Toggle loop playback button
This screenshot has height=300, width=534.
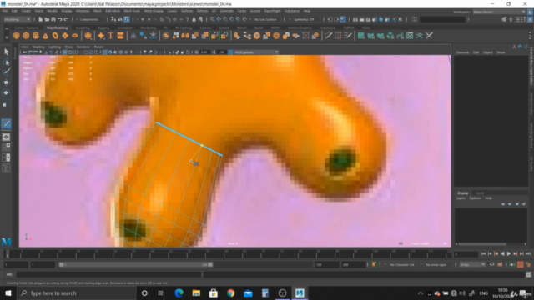(491, 264)
